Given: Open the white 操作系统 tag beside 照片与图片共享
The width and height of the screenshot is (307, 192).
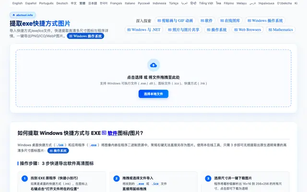Looking at the screenshot, I should coord(217,30).
